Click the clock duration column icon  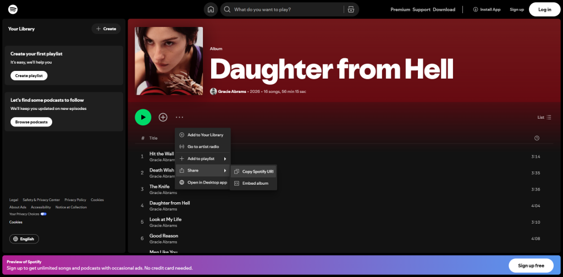pos(537,138)
